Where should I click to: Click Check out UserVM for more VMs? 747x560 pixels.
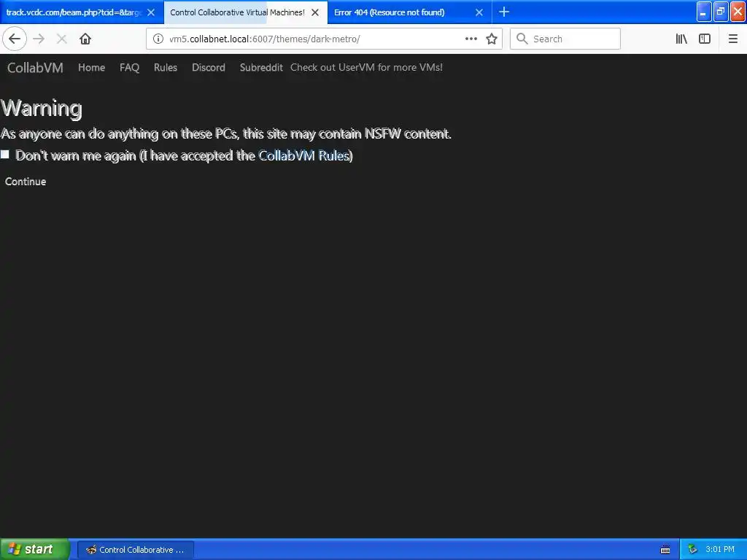coord(366,68)
